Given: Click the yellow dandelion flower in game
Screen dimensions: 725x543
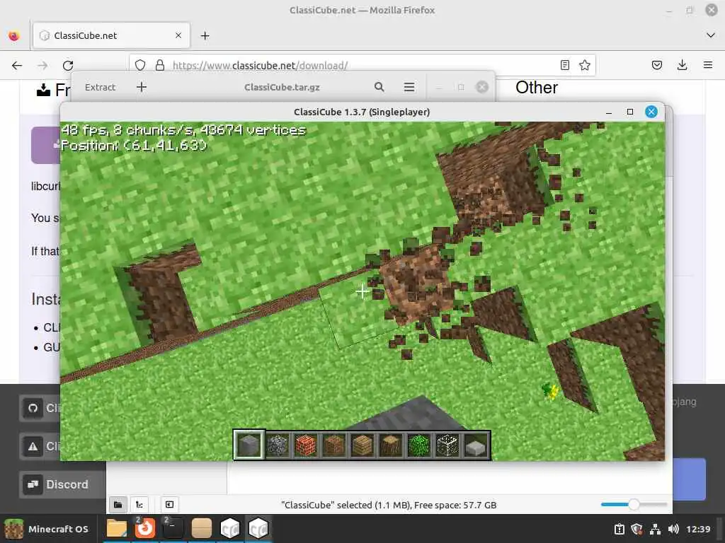Looking at the screenshot, I should (550, 391).
